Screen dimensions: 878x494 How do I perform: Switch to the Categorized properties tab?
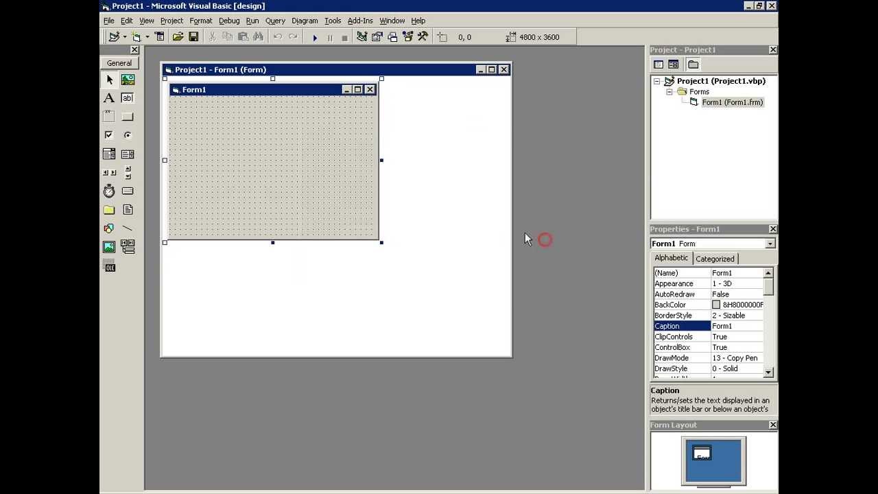(715, 259)
